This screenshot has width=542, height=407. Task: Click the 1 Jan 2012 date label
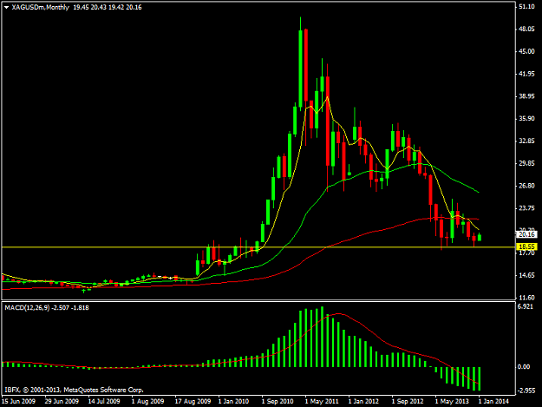[x=363, y=402]
